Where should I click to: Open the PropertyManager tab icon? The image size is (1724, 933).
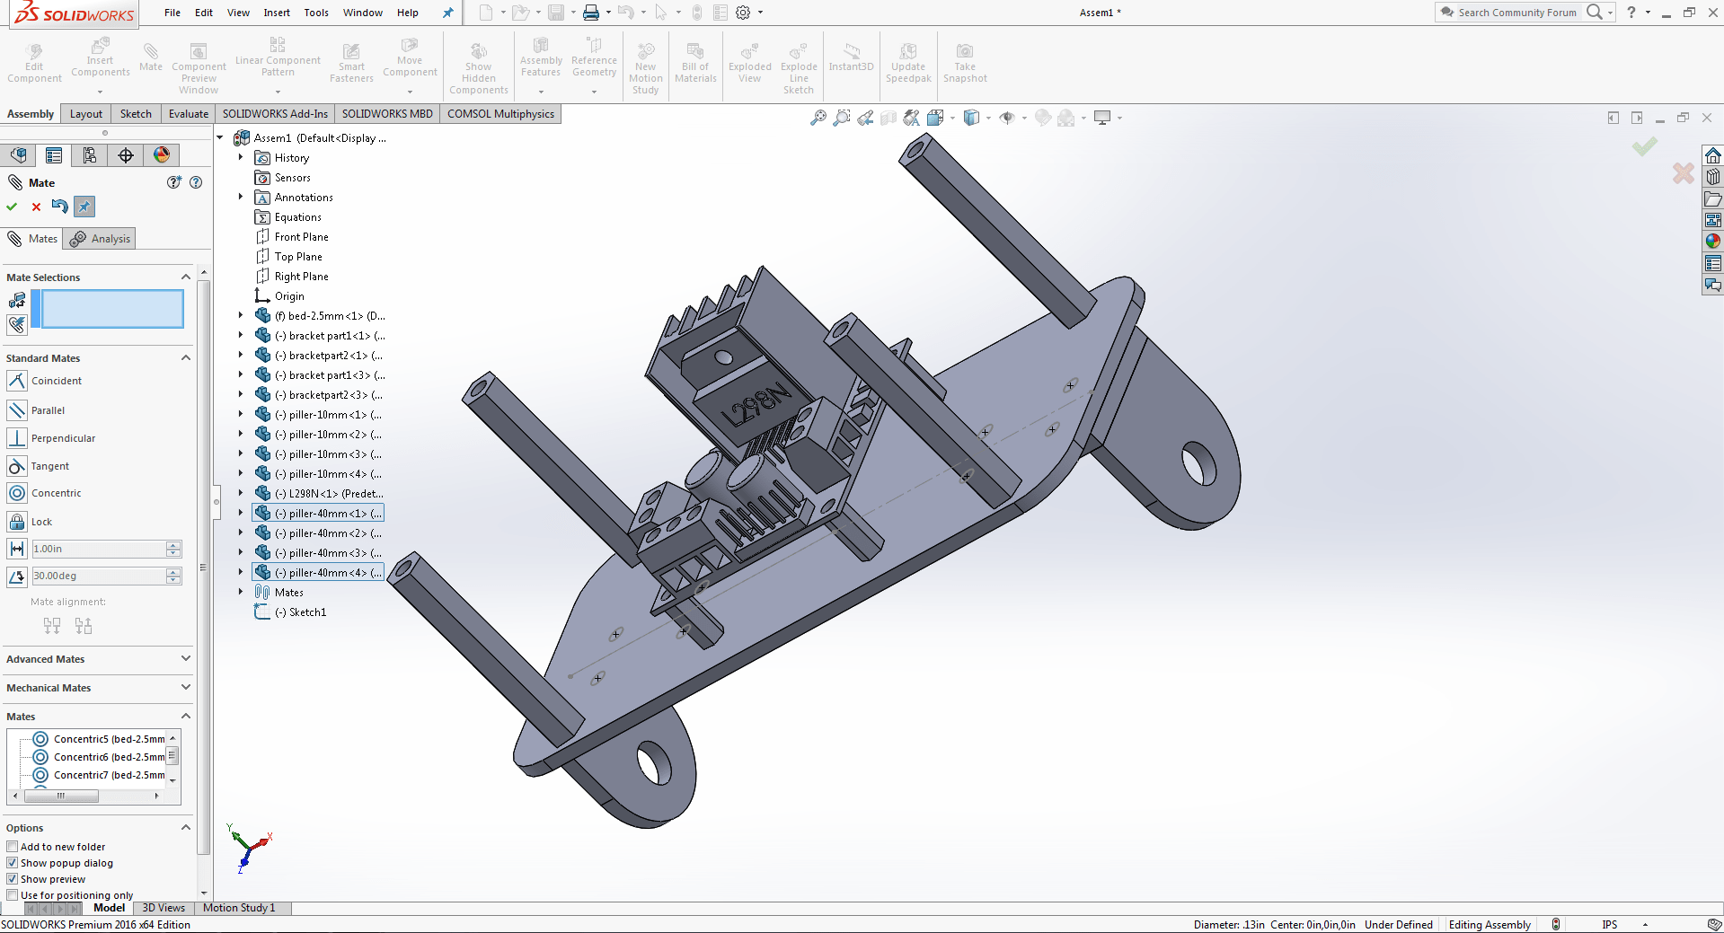click(54, 155)
